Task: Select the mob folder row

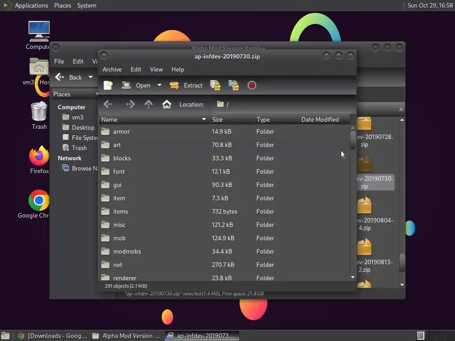Action: [x=224, y=238]
